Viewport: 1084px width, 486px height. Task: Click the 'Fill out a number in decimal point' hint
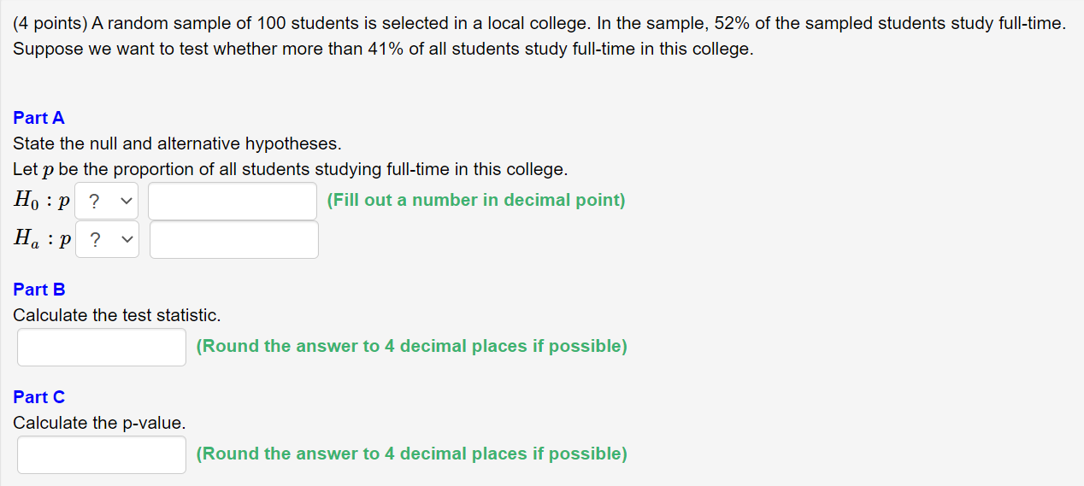(476, 200)
